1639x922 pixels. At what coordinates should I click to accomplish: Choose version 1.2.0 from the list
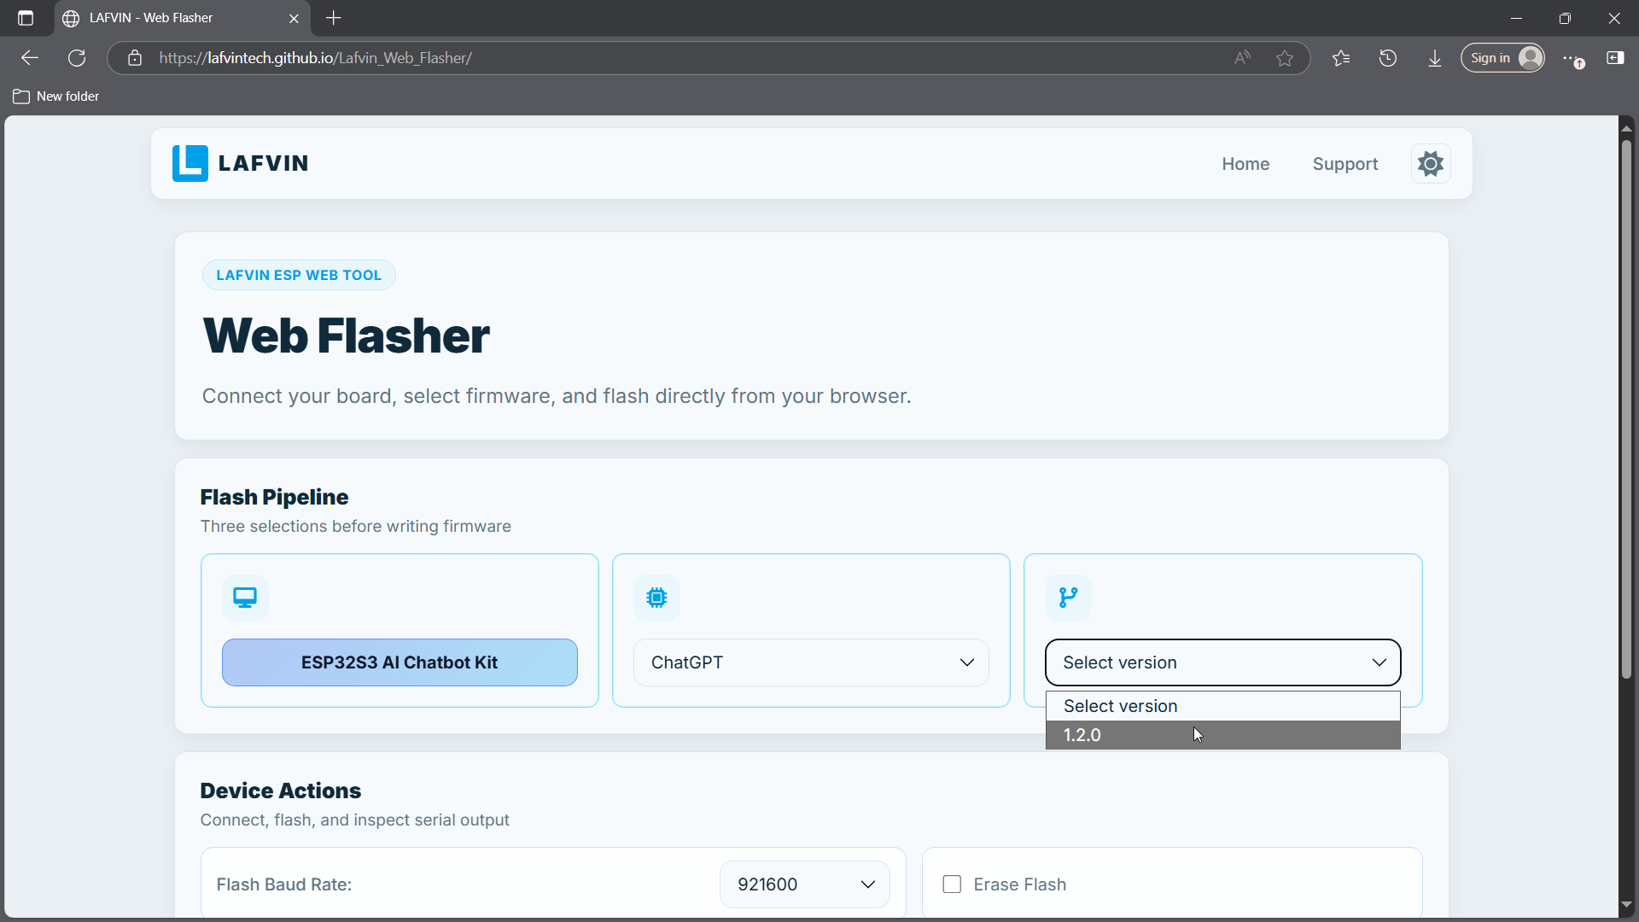1222,735
